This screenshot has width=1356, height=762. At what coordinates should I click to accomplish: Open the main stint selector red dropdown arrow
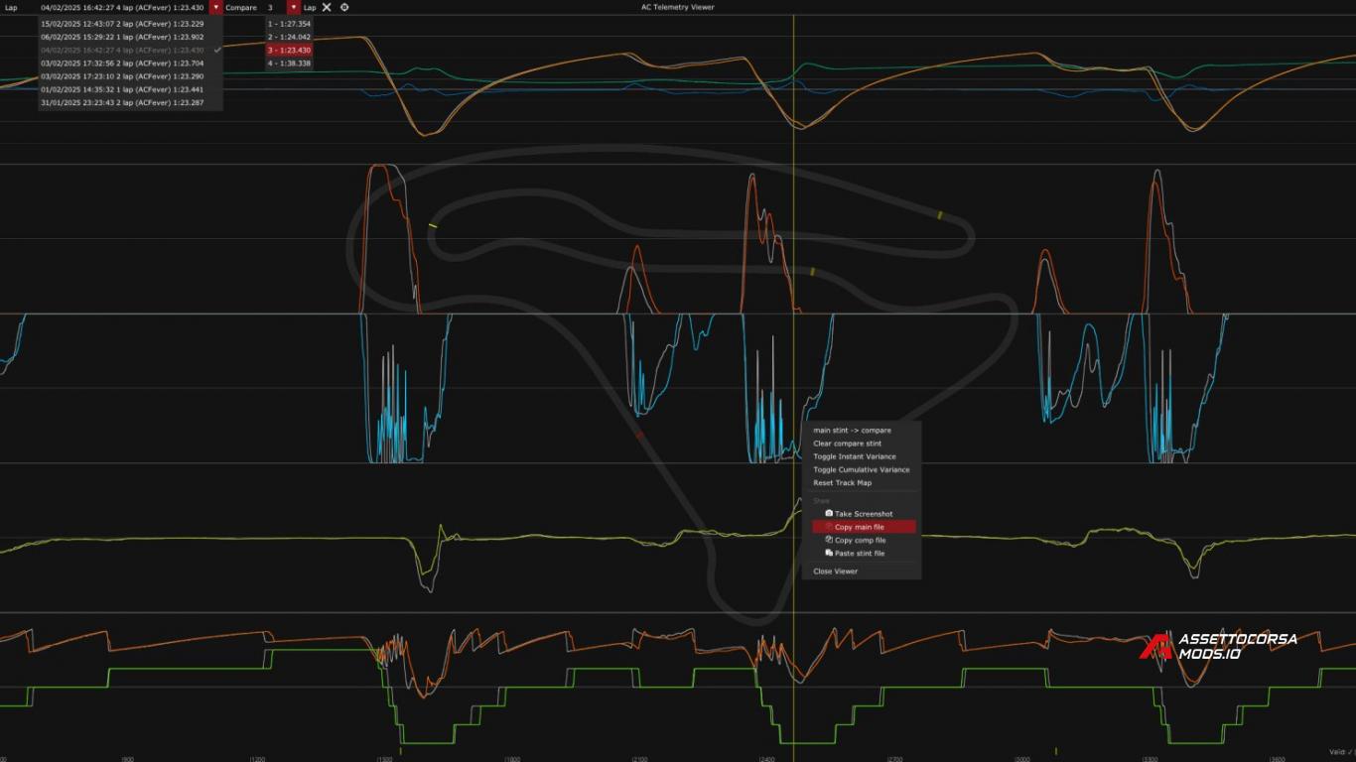pyautogui.click(x=215, y=7)
